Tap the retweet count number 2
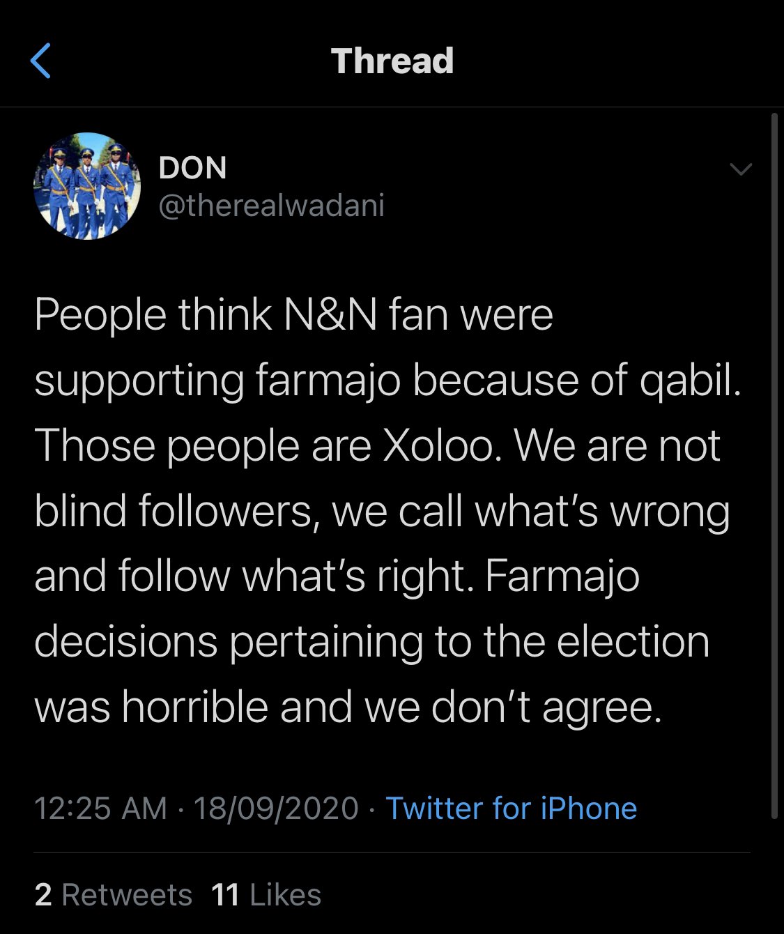Viewport: 784px width, 934px height. [x=43, y=895]
